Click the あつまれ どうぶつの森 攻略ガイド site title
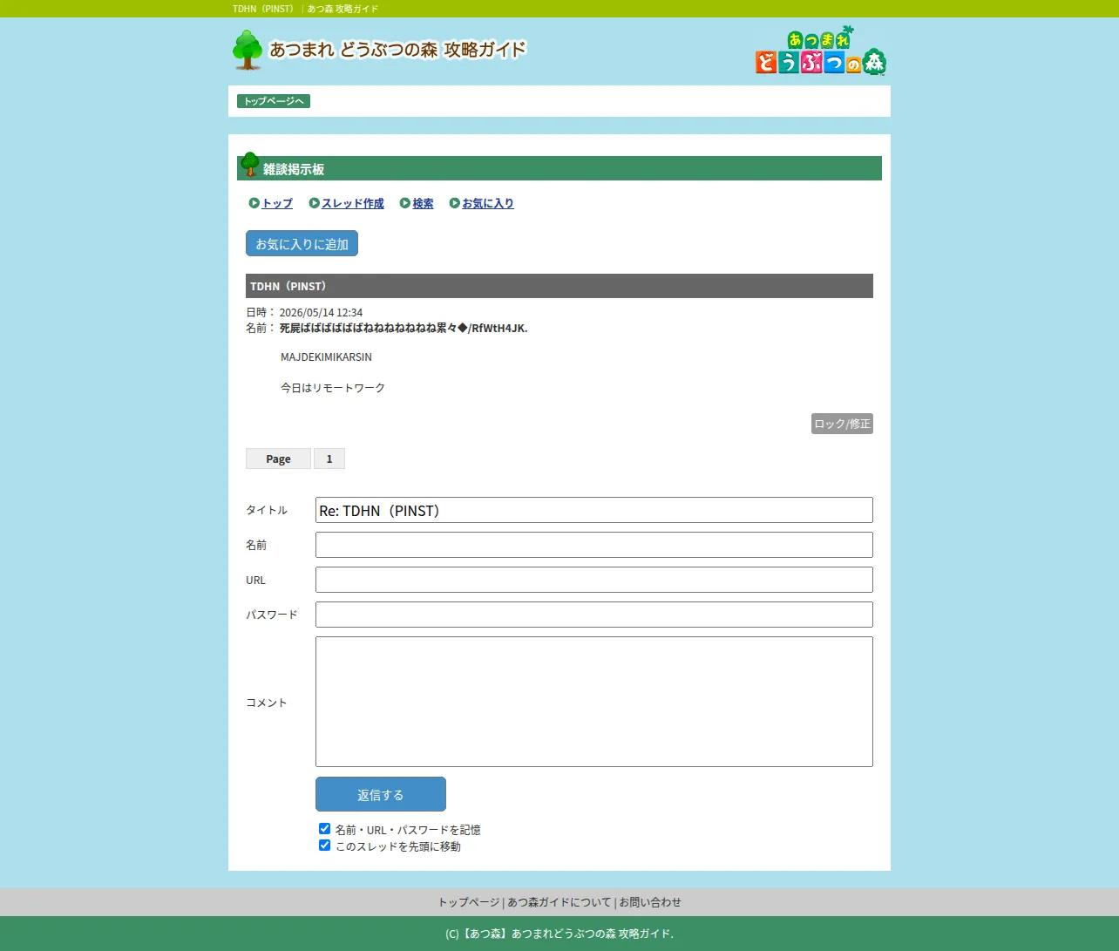This screenshot has width=1119, height=951. click(398, 50)
